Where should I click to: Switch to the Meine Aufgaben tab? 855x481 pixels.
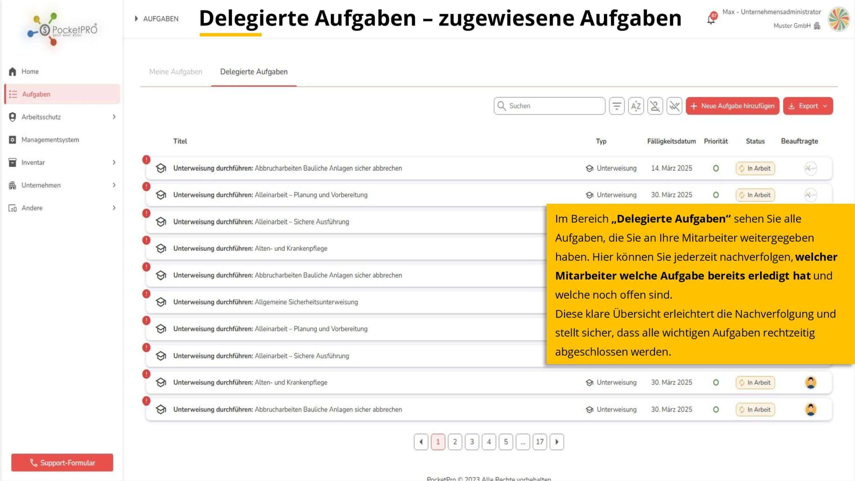(x=176, y=72)
